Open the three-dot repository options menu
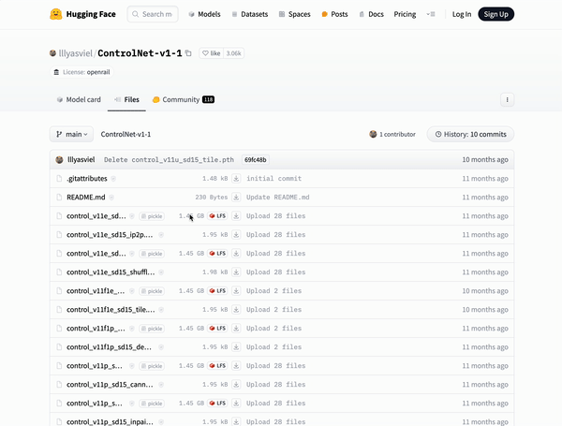Image resolution: width=562 pixels, height=426 pixels. coord(507,99)
